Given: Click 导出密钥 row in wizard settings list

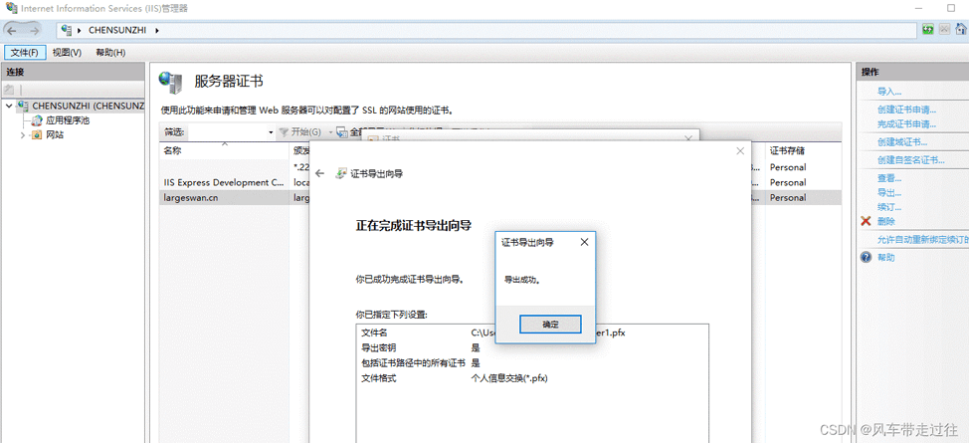Looking at the screenshot, I should (531, 347).
